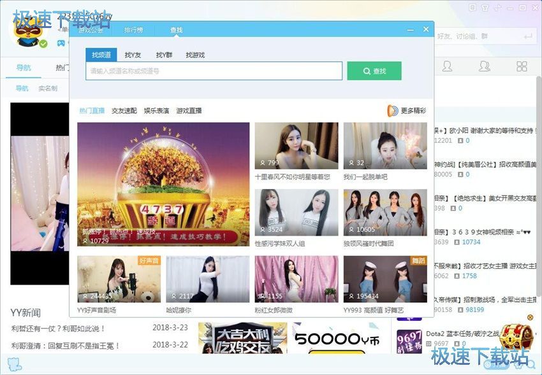
Task: Click the YY raccoon avatar in main window
Action: 29,32
